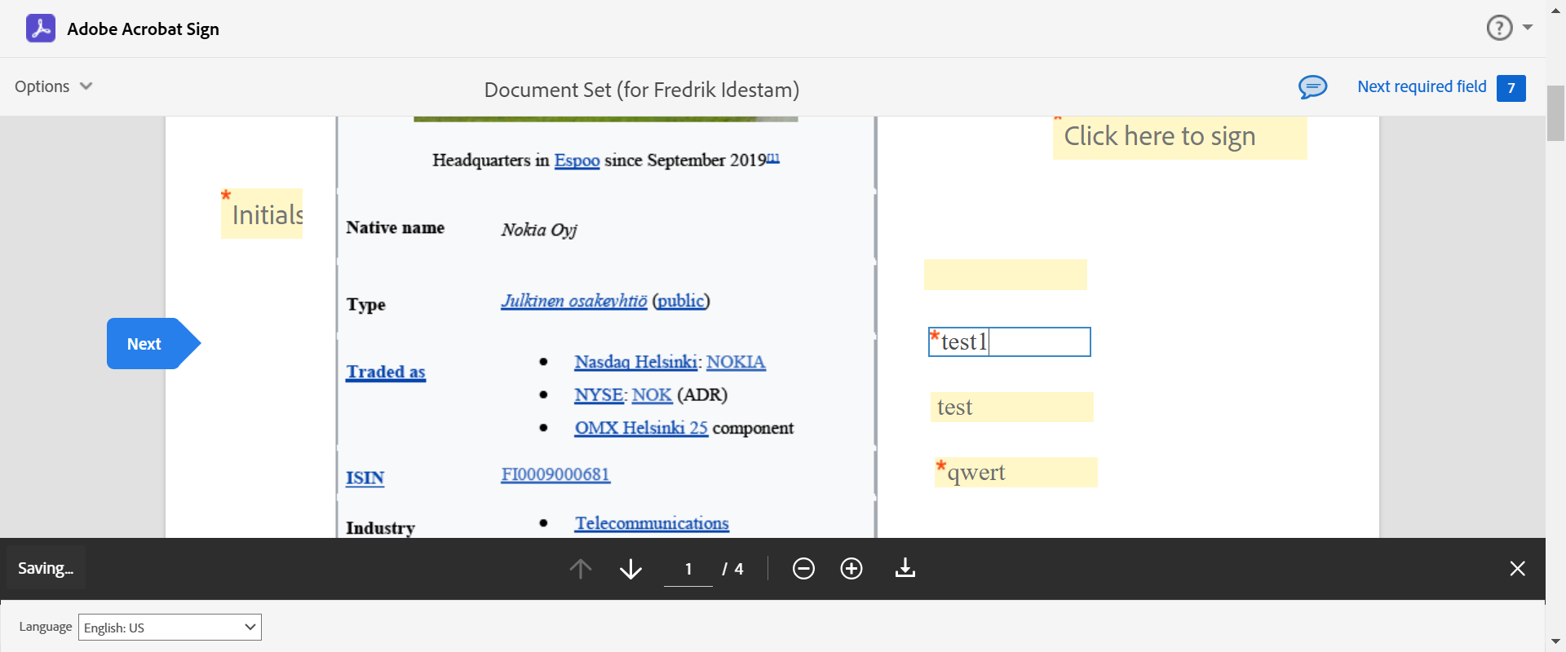
Task: Close the bottom toolbar with X
Action: click(1517, 569)
